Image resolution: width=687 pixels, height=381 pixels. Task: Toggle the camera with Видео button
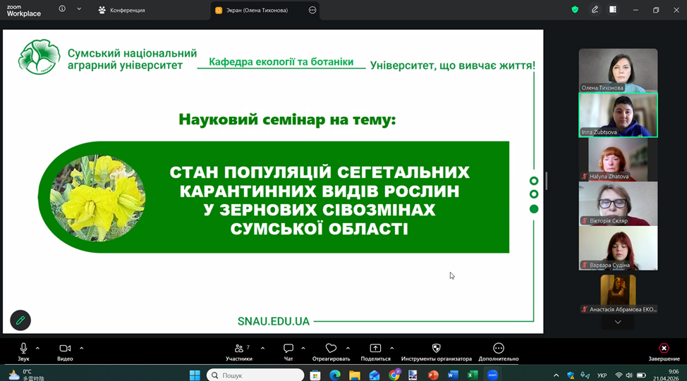pos(65,351)
